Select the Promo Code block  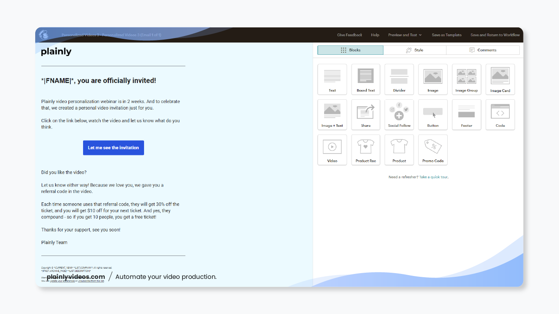433,150
